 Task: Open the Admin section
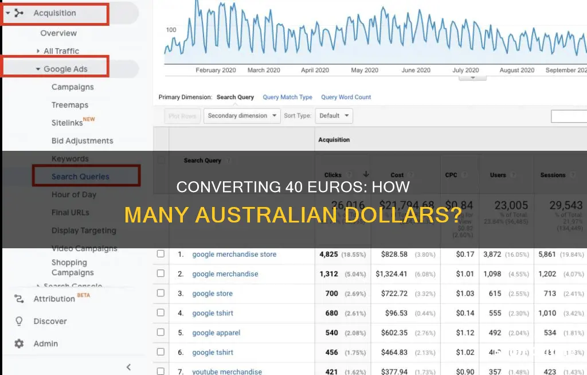coord(46,343)
